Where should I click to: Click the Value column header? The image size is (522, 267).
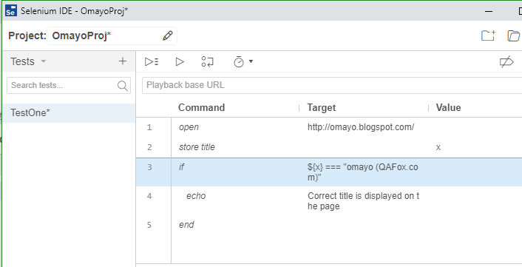tap(448, 107)
